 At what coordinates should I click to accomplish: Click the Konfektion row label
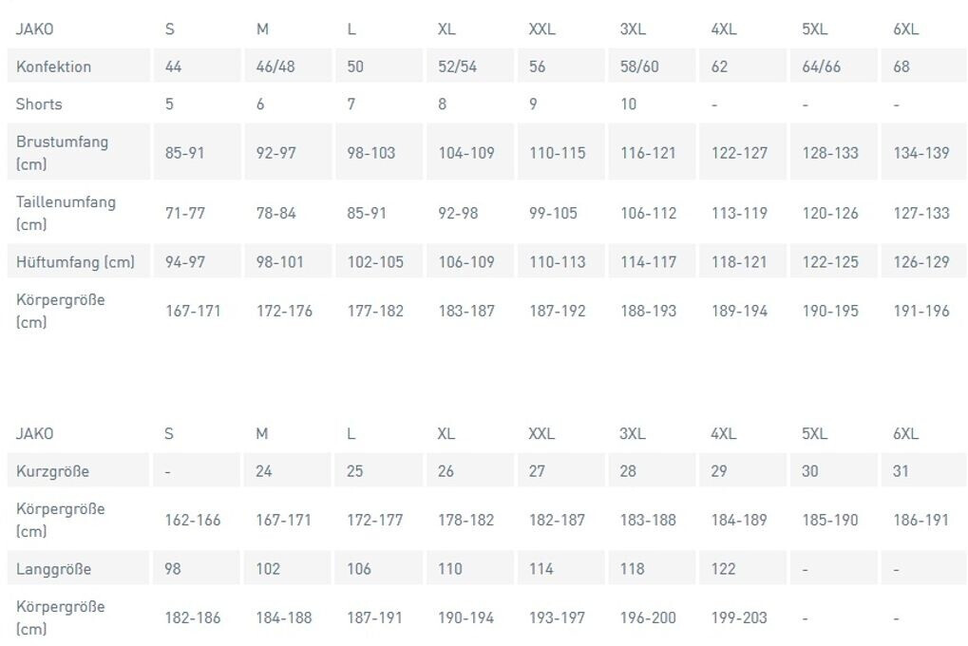tap(53, 66)
